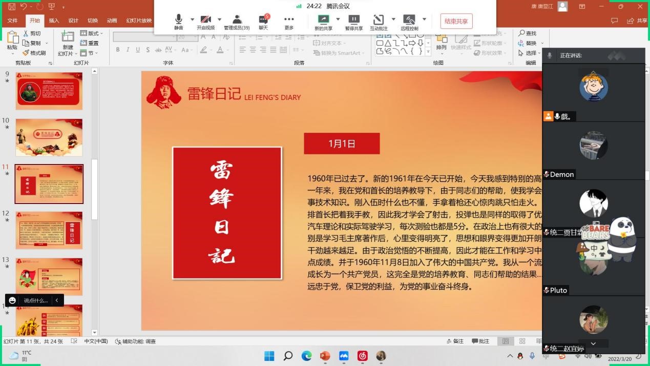
Task: Activate 互动批注 annotation tool
Action: [x=379, y=22]
